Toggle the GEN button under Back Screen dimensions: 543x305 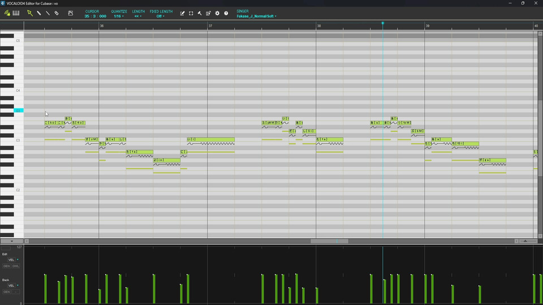coord(6,291)
